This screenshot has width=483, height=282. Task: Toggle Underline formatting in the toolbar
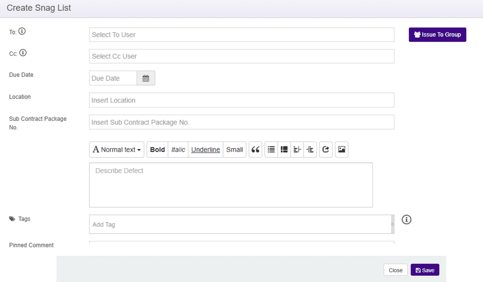point(205,149)
